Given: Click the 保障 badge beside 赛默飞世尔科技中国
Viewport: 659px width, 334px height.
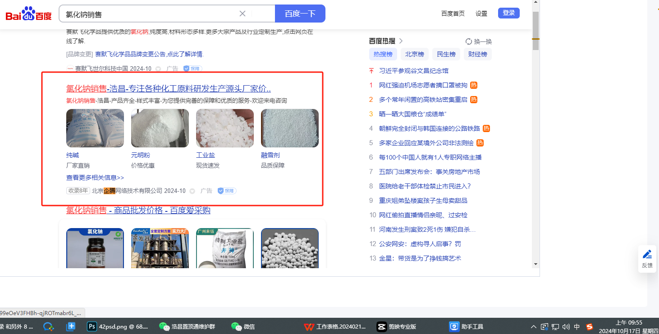Looking at the screenshot, I should [192, 69].
